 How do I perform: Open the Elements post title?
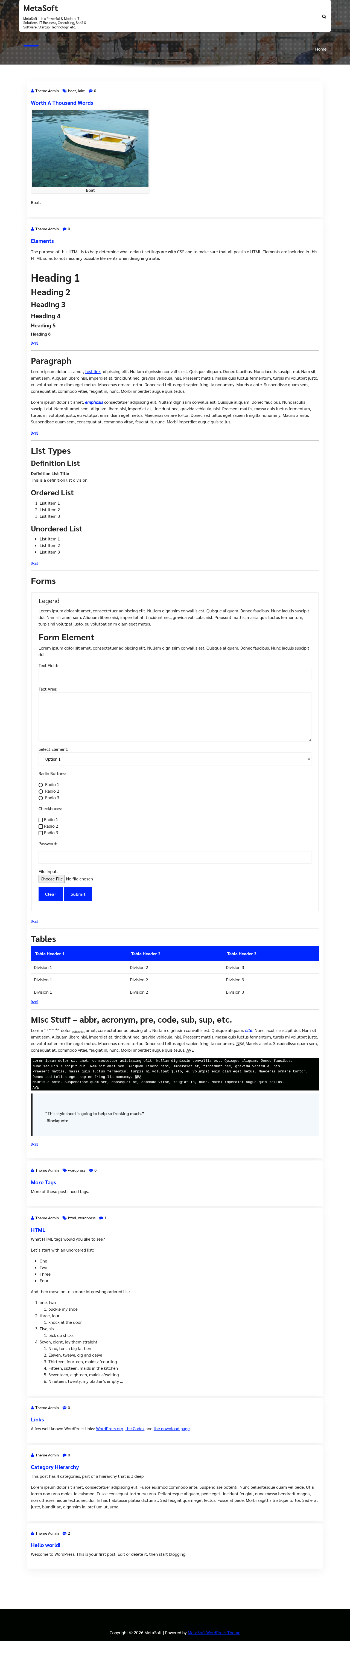(42, 242)
